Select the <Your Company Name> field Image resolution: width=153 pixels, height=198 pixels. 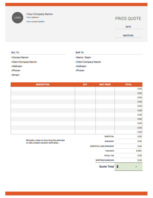[x=39, y=14]
